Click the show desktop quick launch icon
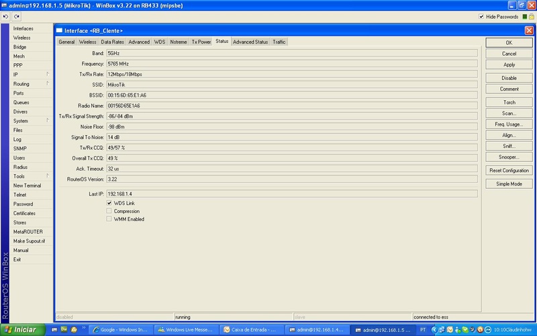Screen dimensions: 537x336 [x=54, y=329]
